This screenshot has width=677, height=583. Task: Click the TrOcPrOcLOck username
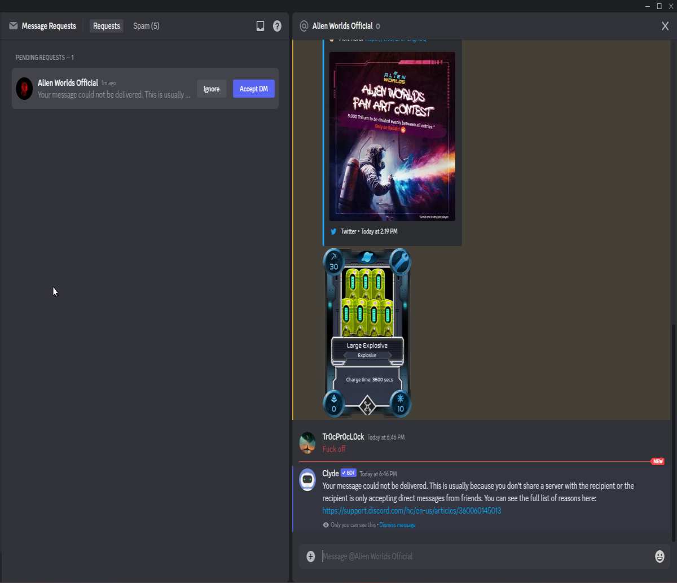(343, 437)
